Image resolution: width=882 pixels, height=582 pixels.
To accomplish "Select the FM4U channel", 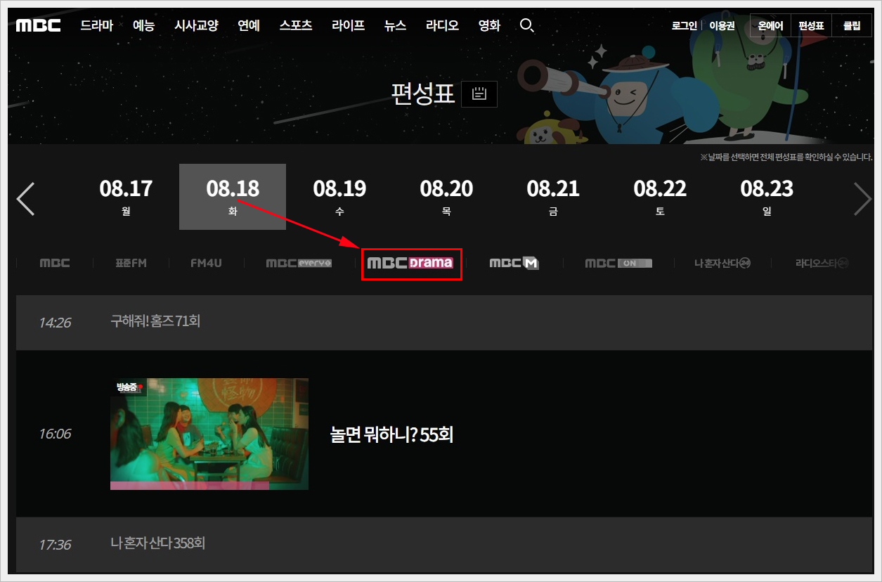I will point(206,263).
